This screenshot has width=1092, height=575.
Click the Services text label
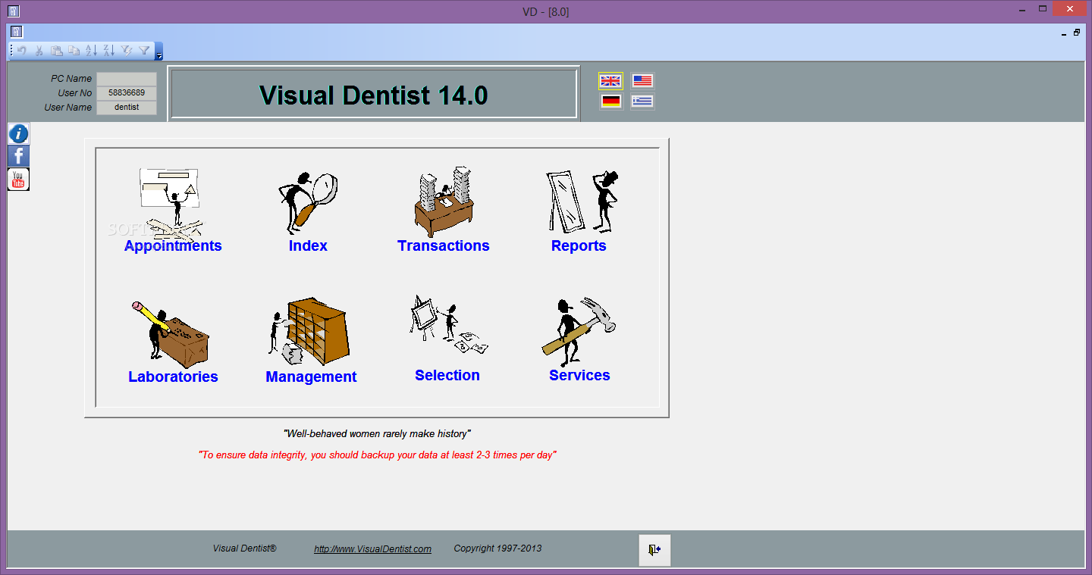pyautogui.click(x=579, y=375)
